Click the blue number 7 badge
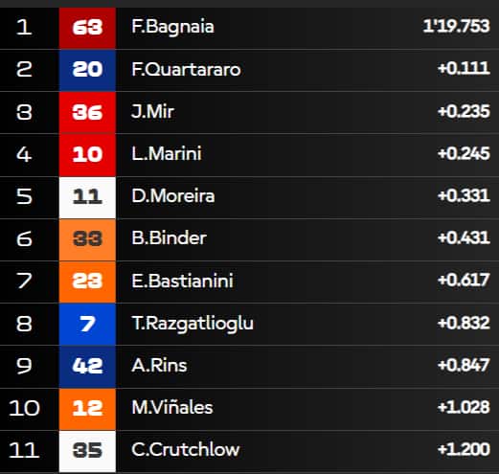The width and height of the screenshot is (499, 474). point(87,325)
